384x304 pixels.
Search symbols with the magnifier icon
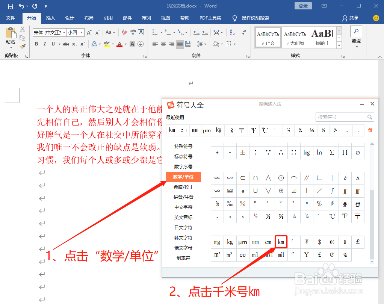tap(370, 117)
